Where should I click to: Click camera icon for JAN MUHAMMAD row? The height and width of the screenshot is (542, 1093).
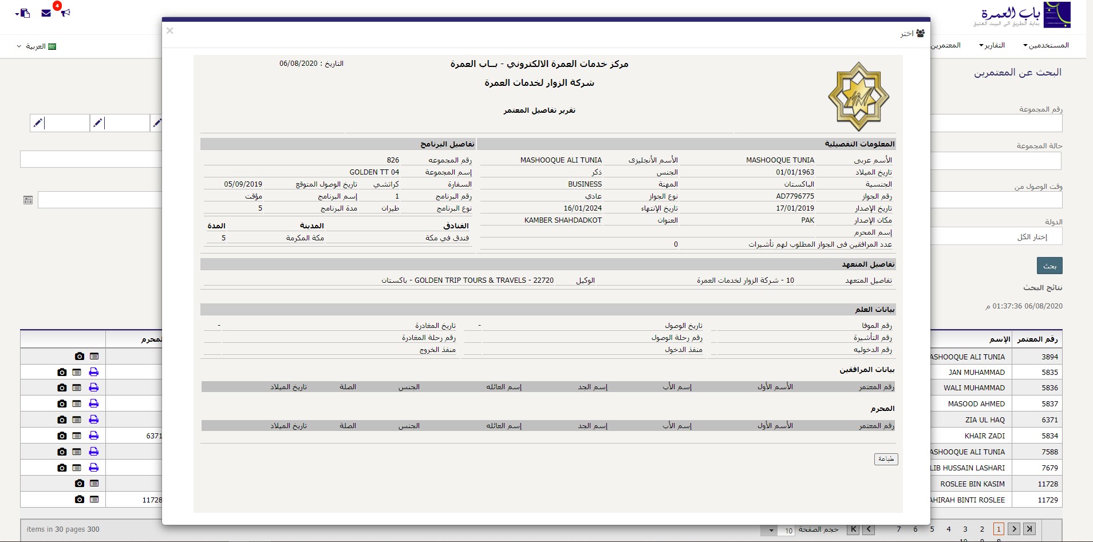coord(62,372)
